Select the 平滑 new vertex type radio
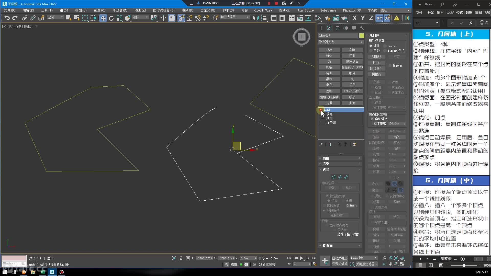 tap(371, 51)
